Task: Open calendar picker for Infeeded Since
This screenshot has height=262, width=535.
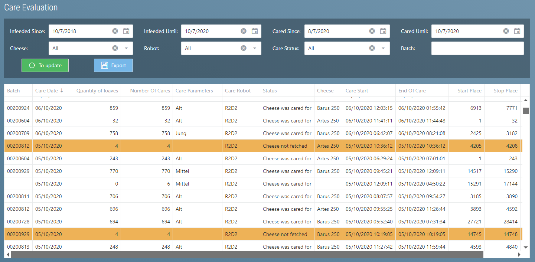Action: pos(126,31)
